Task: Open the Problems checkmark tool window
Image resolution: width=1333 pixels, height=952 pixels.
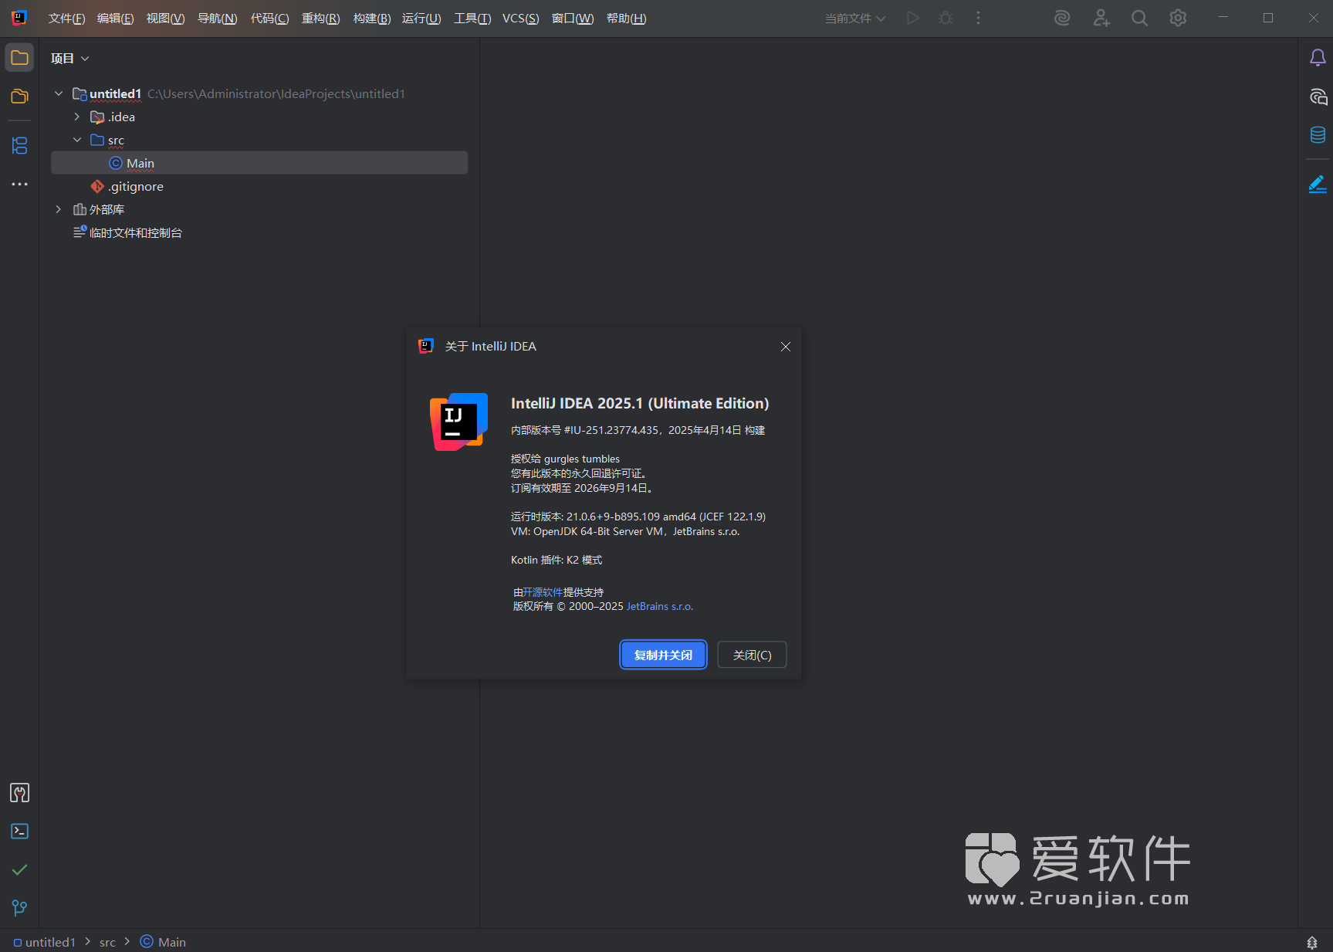Action: (19, 870)
